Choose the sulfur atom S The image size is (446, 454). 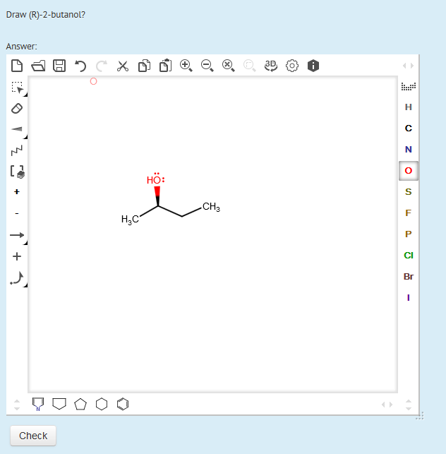pos(409,191)
